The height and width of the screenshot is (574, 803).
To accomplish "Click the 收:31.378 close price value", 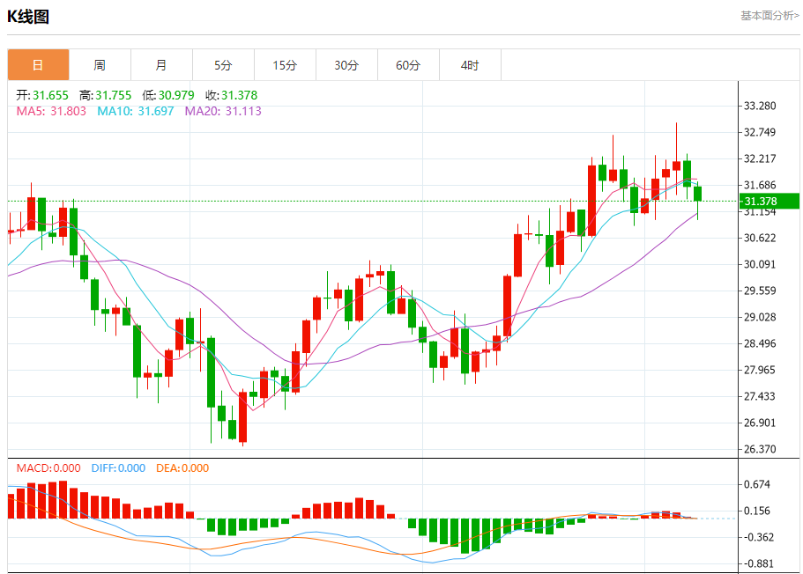I will [232, 95].
